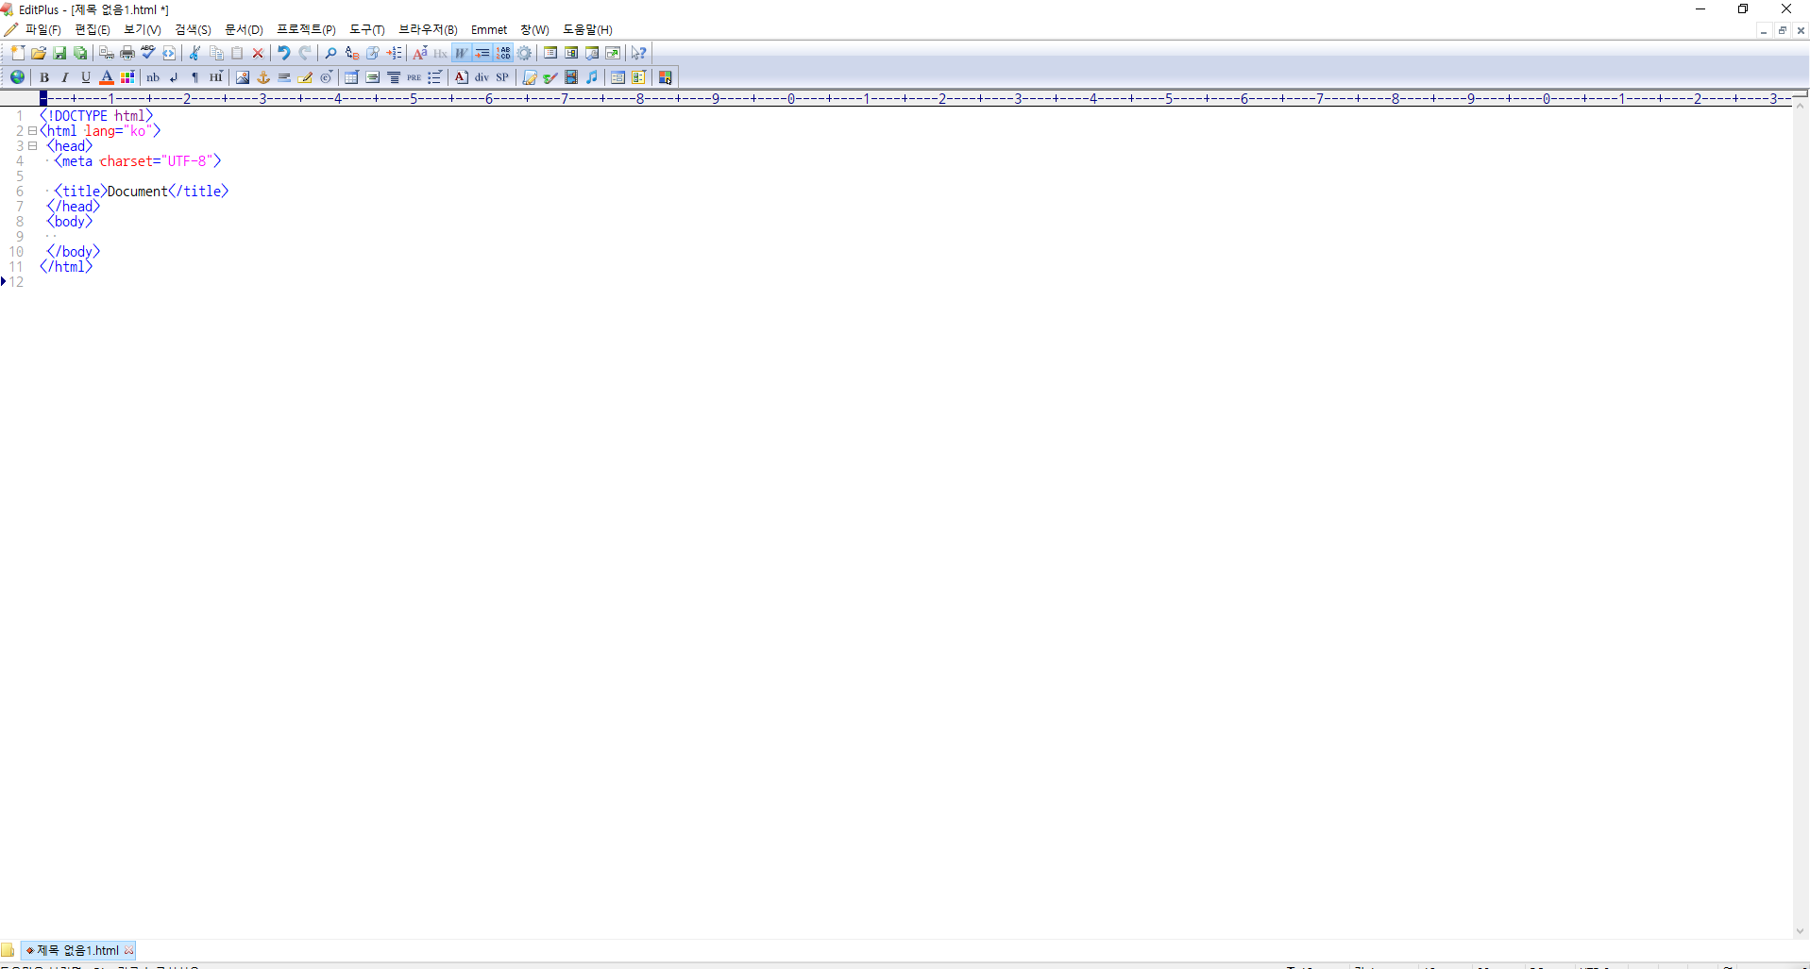Open the Heading (H) dropdown

point(216,77)
